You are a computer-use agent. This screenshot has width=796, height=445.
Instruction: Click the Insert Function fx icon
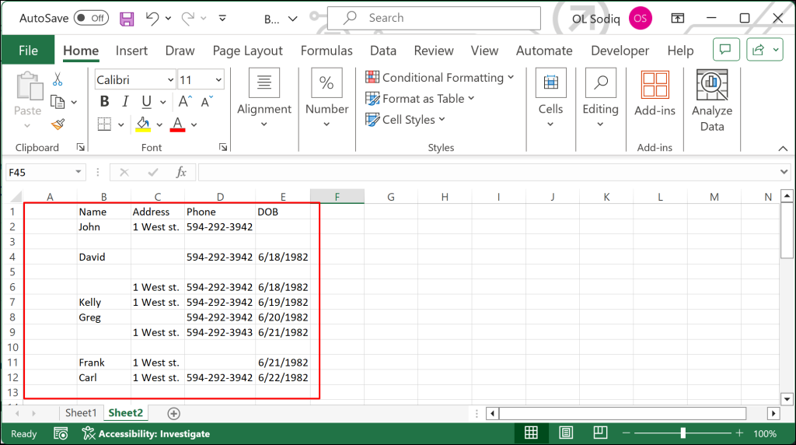coord(180,172)
